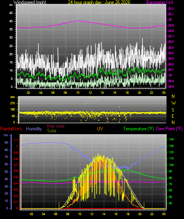Select the orange 'UV' legend label
Screen dimensions: 184x219
click(100, 129)
